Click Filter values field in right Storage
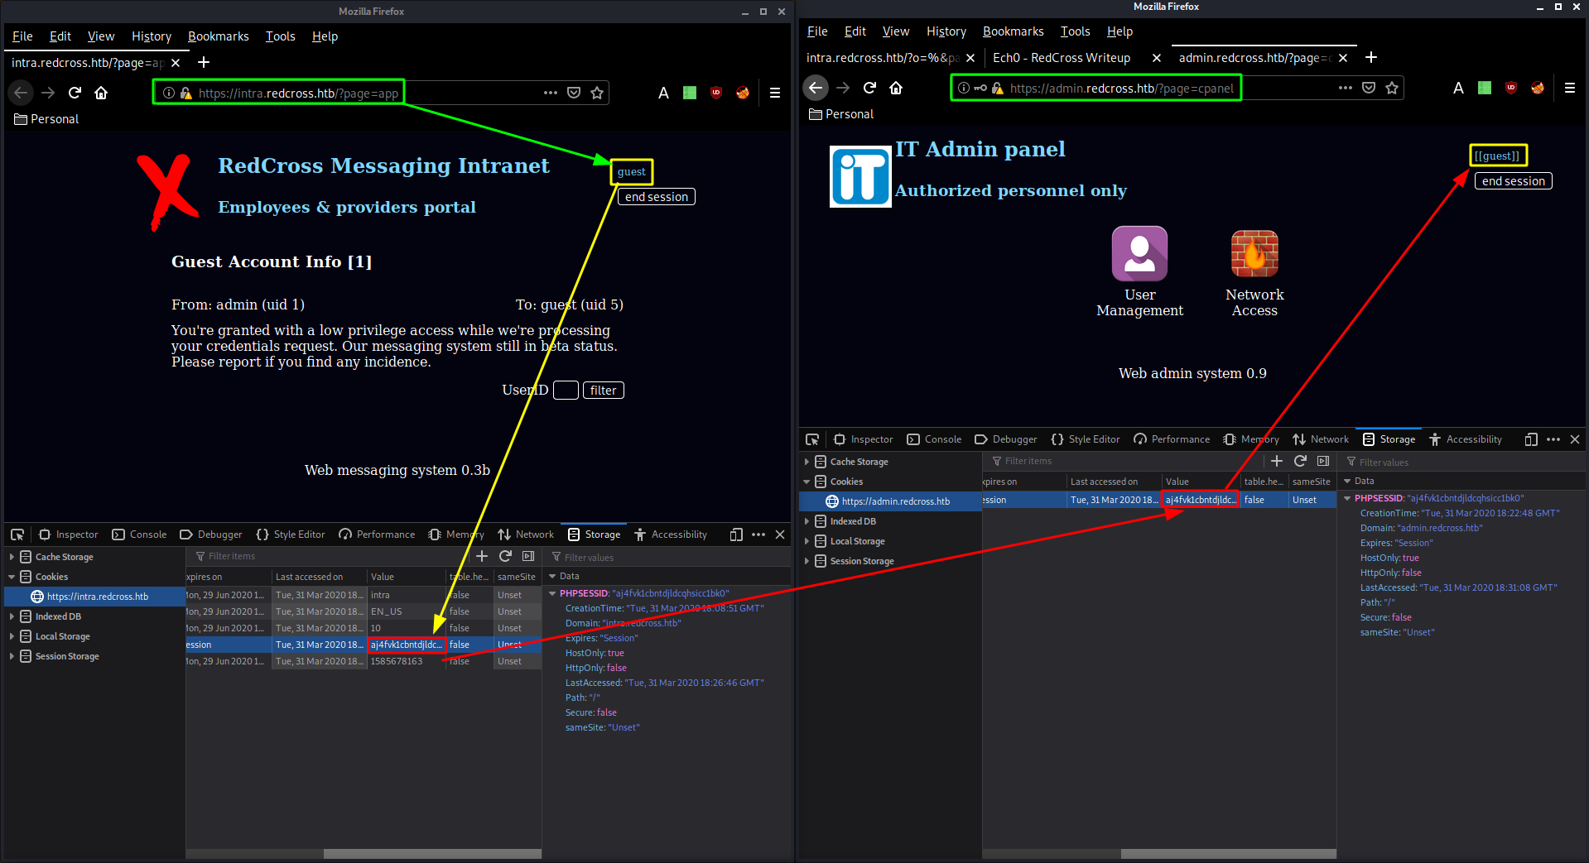Screen dimensions: 1589x863 point(1461,462)
